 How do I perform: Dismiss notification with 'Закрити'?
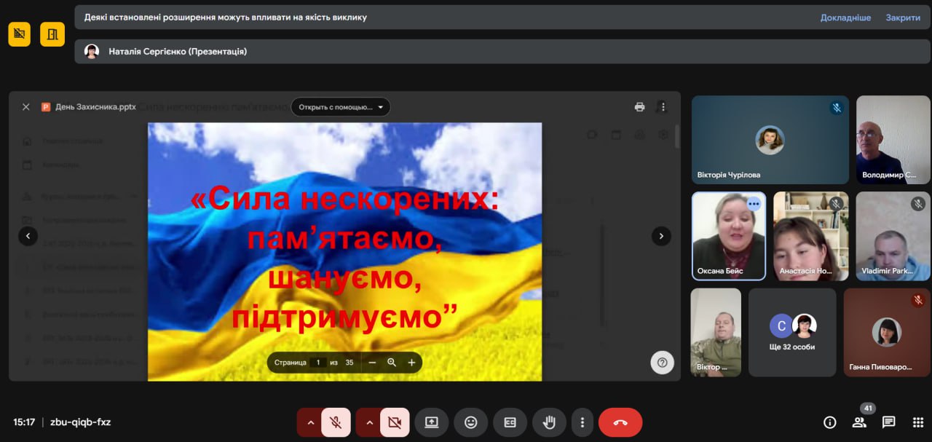(903, 17)
